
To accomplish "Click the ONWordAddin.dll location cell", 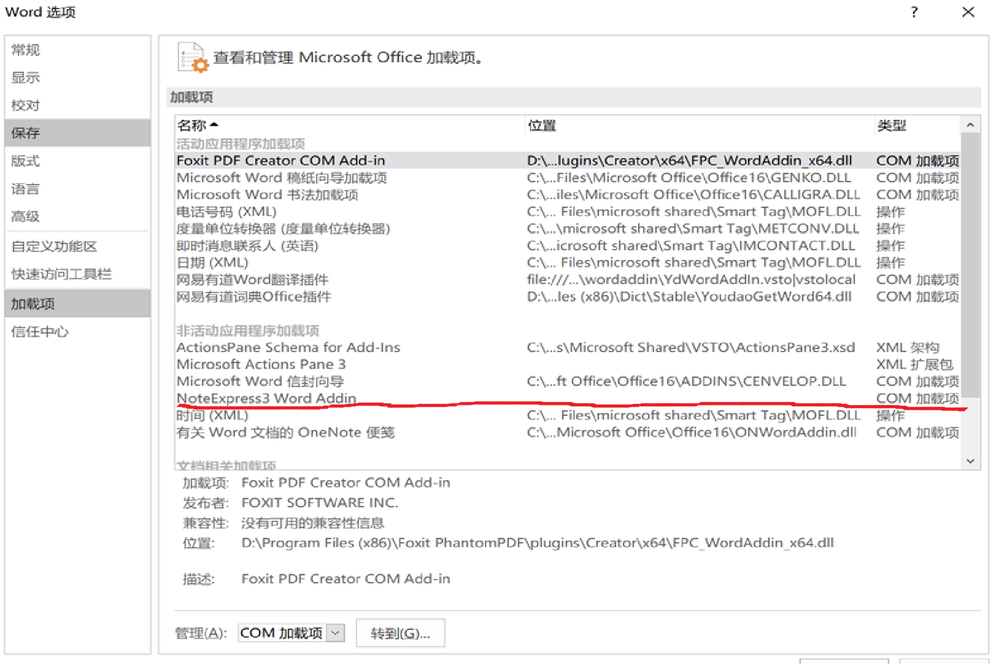I will click(692, 432).
